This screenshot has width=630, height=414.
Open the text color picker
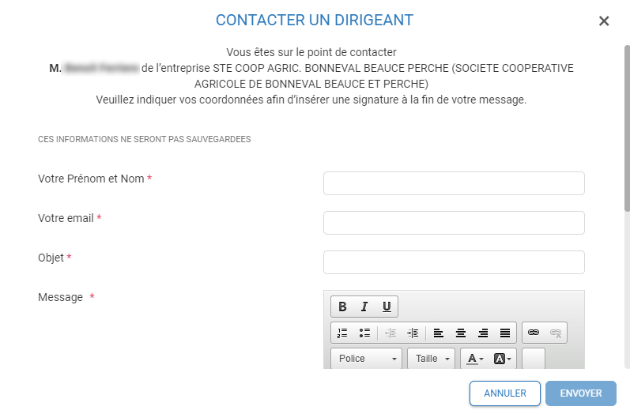pos(475,359)
